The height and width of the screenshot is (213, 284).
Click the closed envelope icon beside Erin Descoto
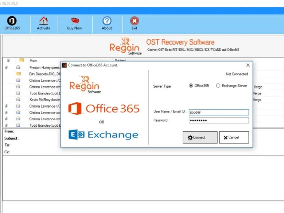[18, 74]
